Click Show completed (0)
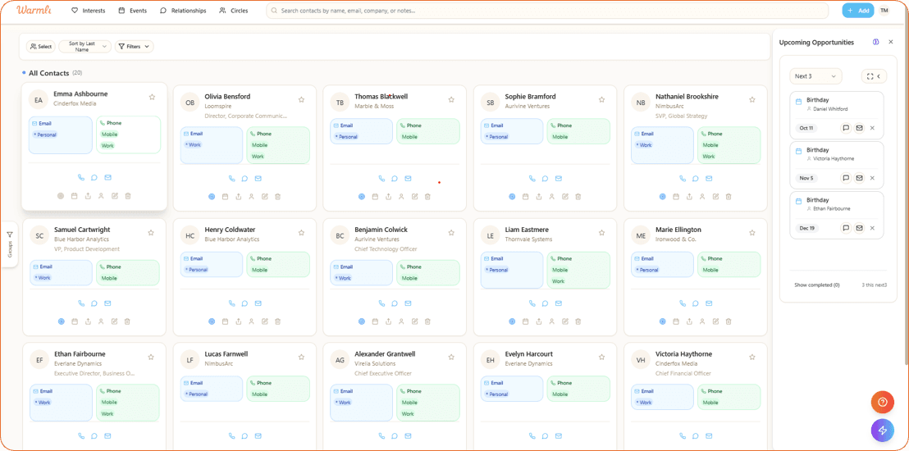This screenshot has height=451, width=909. point(817,285)
